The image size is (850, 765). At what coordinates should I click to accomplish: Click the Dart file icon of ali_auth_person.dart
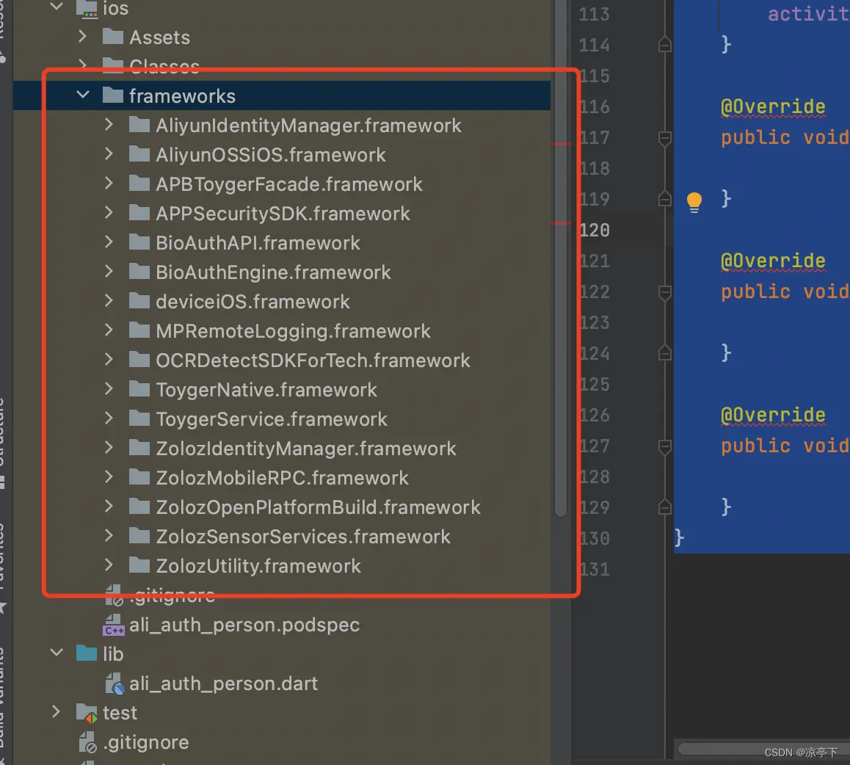pyautogui.click(x=115, y=683)
